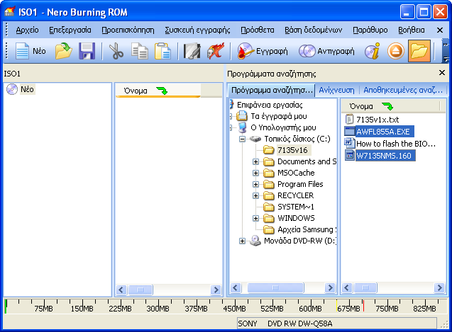Eject disc with orange eject icon

pyautogui.click(x=395, y=51)
